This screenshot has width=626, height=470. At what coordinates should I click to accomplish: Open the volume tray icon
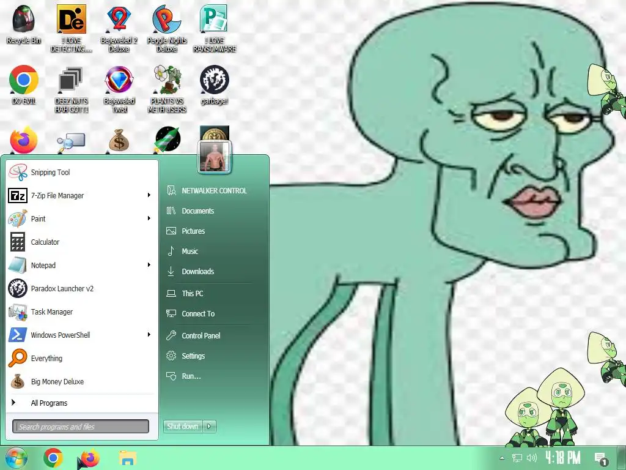click(x=531, y=458)
